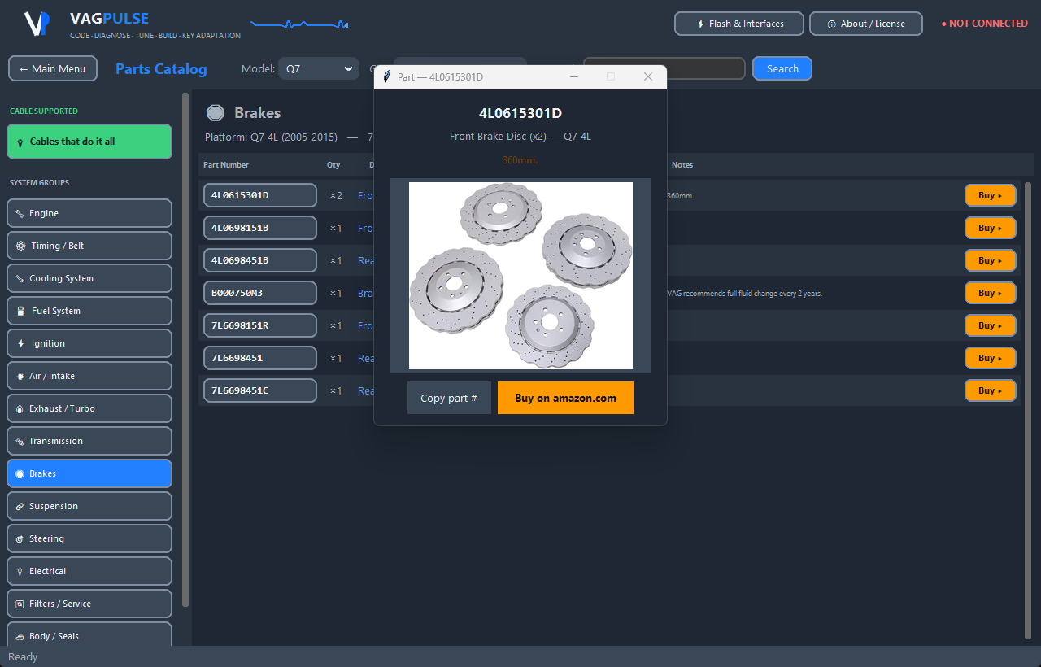Focus the search text field
The height and width of the screenshot is (667, 1041).
[706, 68]
